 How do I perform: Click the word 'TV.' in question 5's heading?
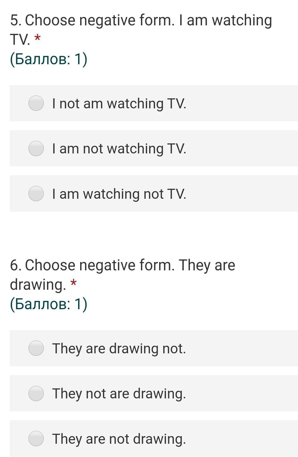point(20,39)
